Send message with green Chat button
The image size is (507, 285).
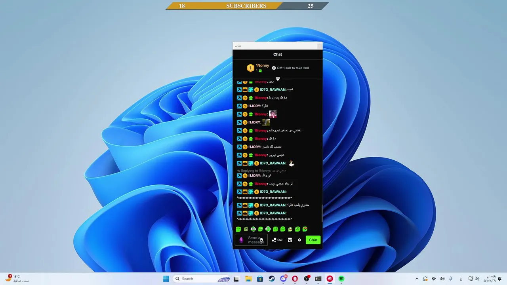pos(313,240)
